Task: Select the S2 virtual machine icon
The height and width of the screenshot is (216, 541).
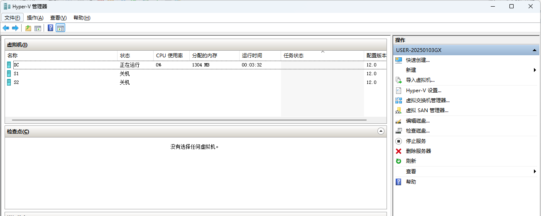Action: click(x=9, y=82)
